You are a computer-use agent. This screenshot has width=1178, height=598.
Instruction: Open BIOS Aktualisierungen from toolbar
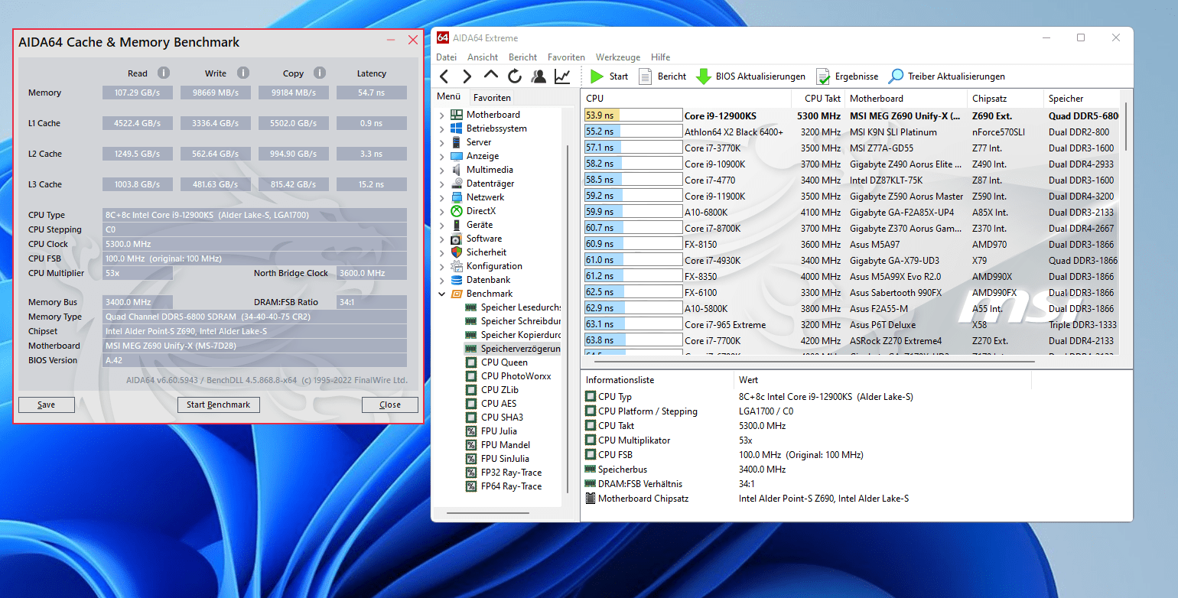click(750, 76)
